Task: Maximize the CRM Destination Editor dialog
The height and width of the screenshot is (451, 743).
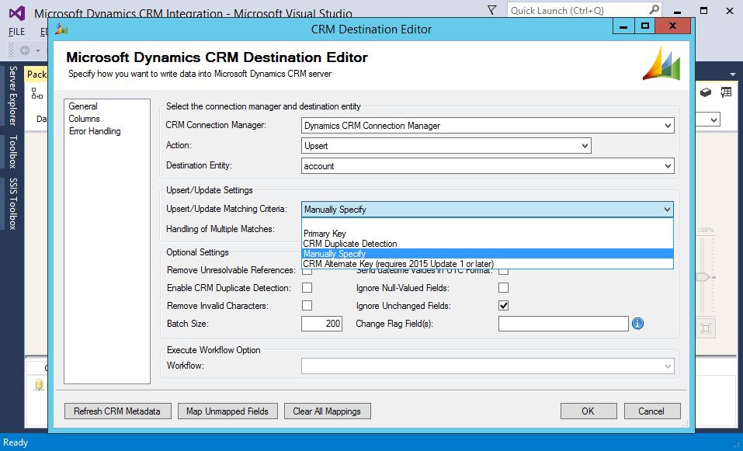Action: pyautogui.click(x=645, y=26)
